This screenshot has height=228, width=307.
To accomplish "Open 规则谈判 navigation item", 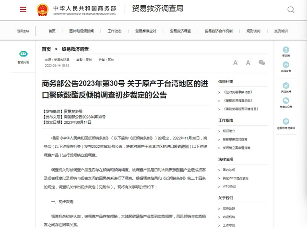I will coord(253,31).
